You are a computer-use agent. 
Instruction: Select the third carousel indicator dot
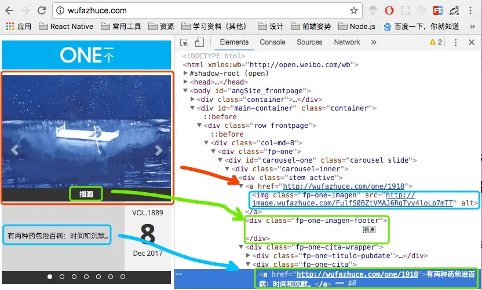pyautogui.click(x=74, y=277)
